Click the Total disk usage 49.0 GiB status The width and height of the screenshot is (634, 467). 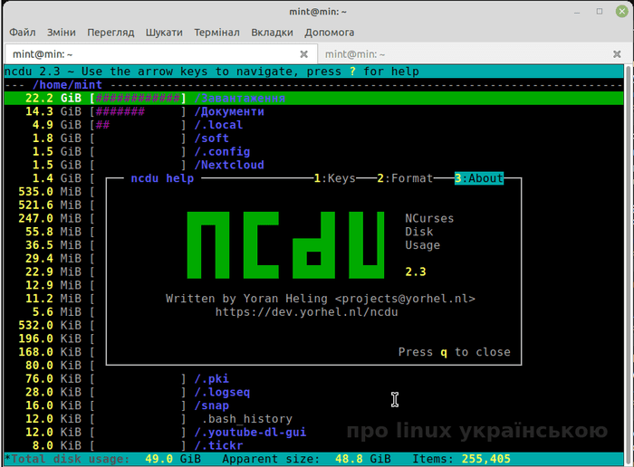(x=106, y=459)
